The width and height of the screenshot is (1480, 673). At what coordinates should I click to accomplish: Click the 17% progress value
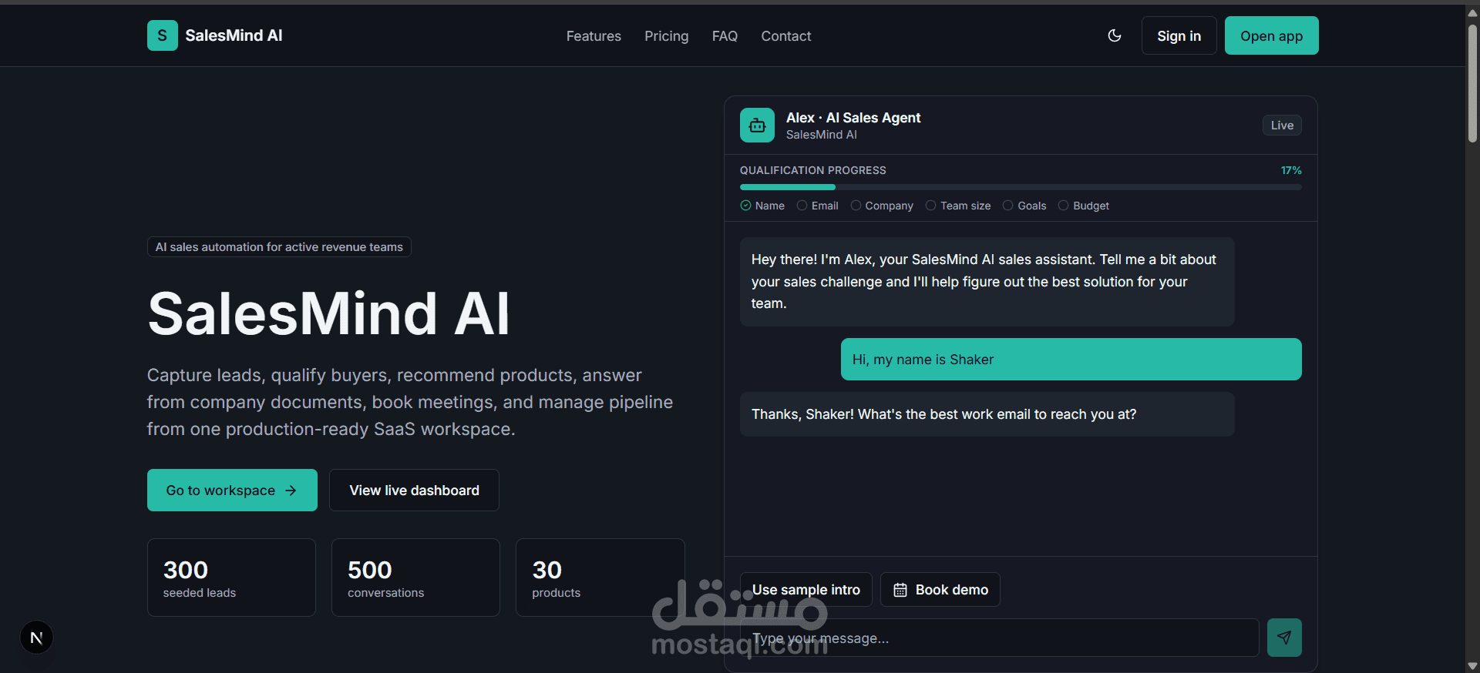tap(1291, 170)
